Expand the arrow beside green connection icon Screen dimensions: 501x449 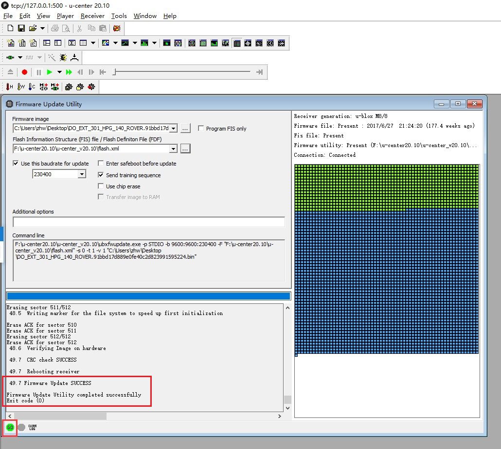point(20,57)
